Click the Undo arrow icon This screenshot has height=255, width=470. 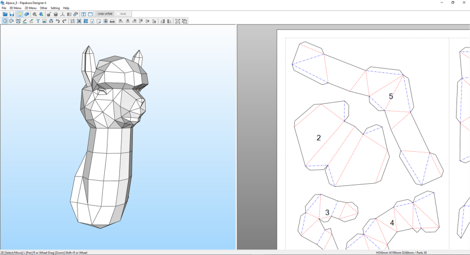coord(58,21)
